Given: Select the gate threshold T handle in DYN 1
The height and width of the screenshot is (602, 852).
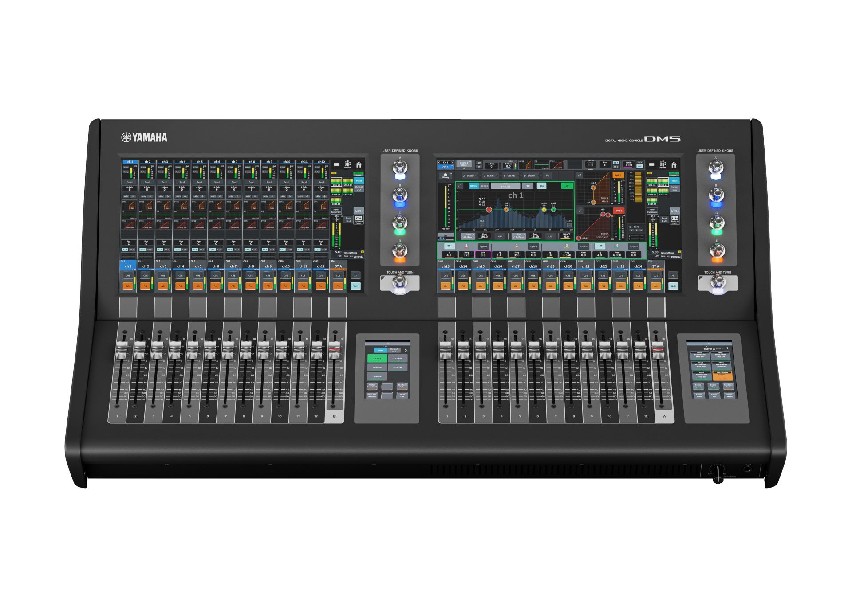Looking at the screenshot, I should point(593,188).
